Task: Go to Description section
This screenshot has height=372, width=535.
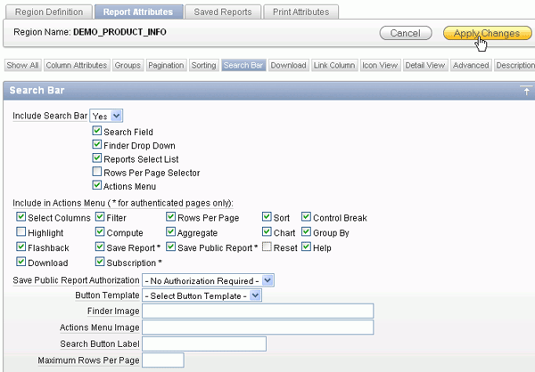Action: (x=514, y=65)
